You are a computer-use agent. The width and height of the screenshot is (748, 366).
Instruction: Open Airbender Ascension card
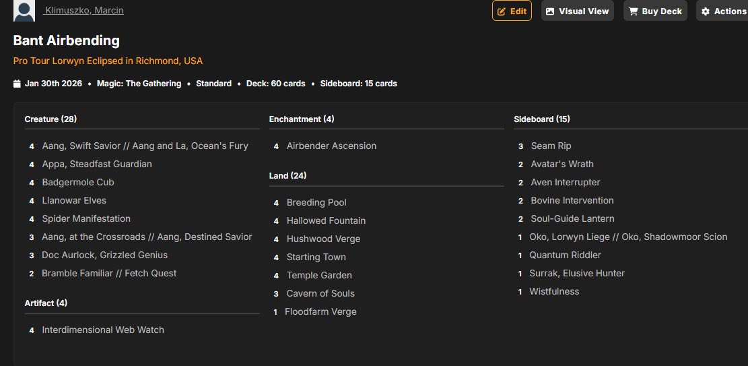pos(331,146)
